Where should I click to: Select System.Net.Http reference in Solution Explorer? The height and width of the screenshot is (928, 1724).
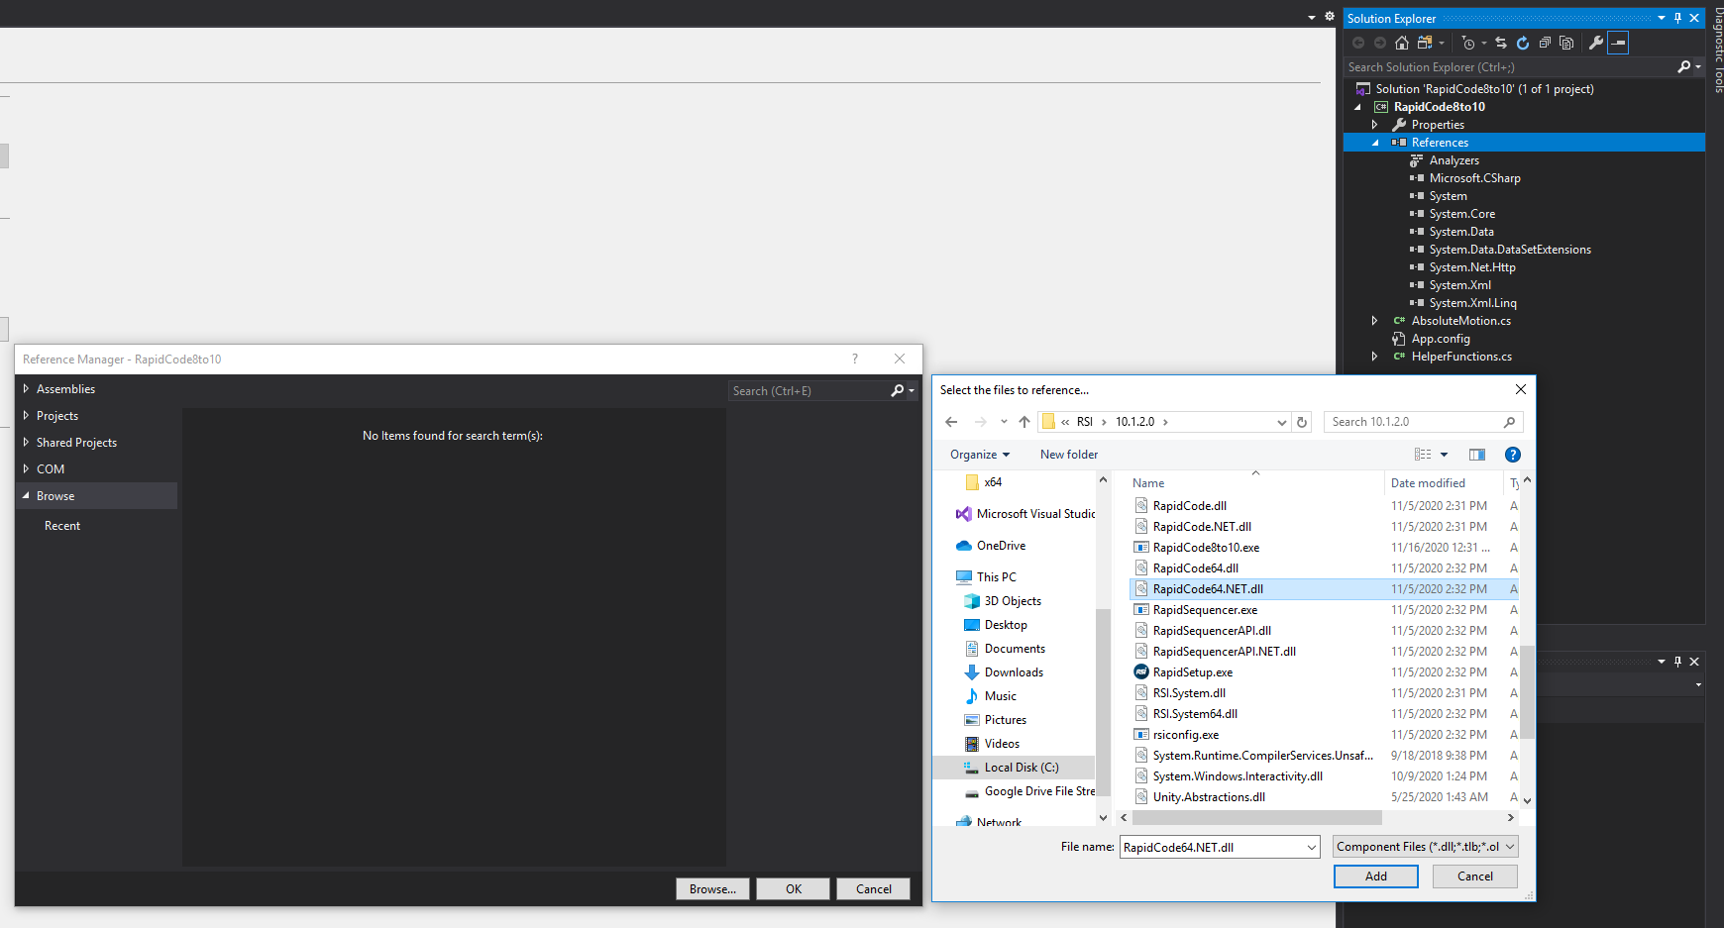click(x=1472, y=267)
